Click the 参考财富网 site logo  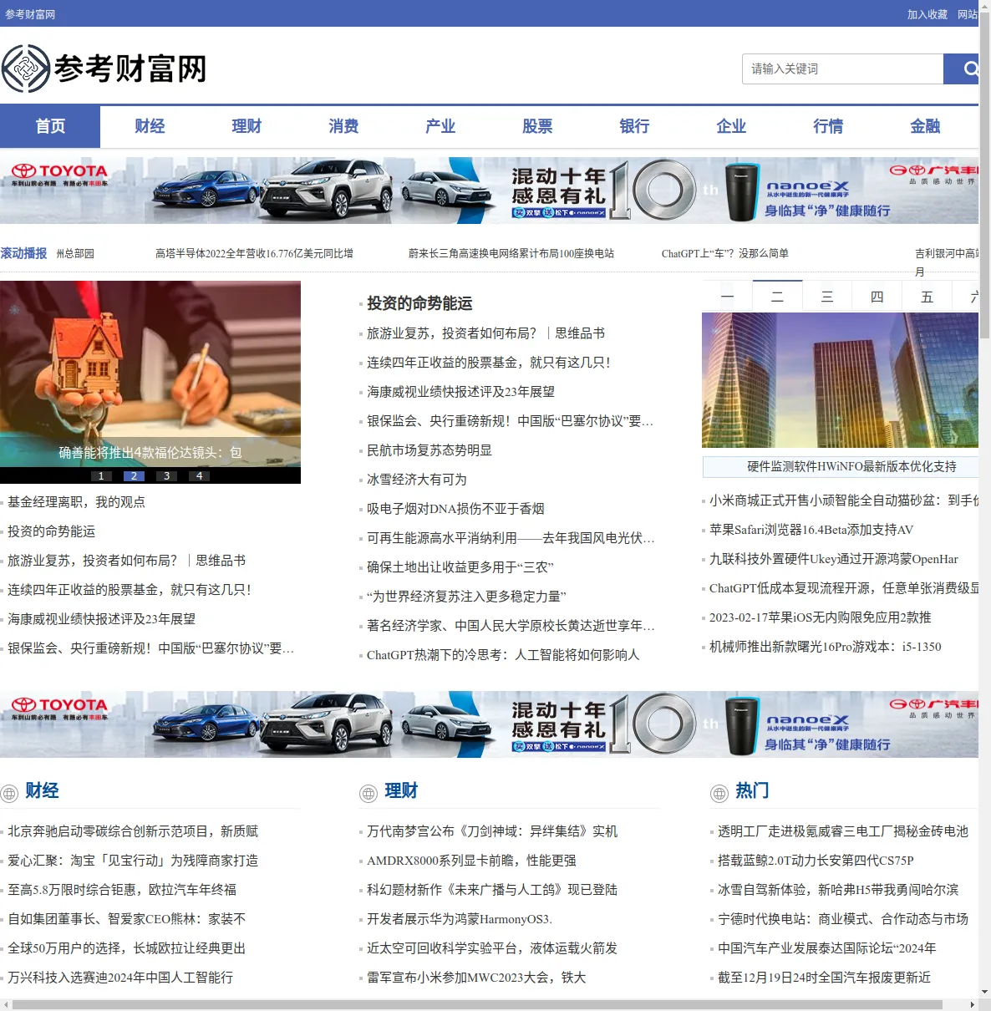pyautogui.click(x=104, y=69)
